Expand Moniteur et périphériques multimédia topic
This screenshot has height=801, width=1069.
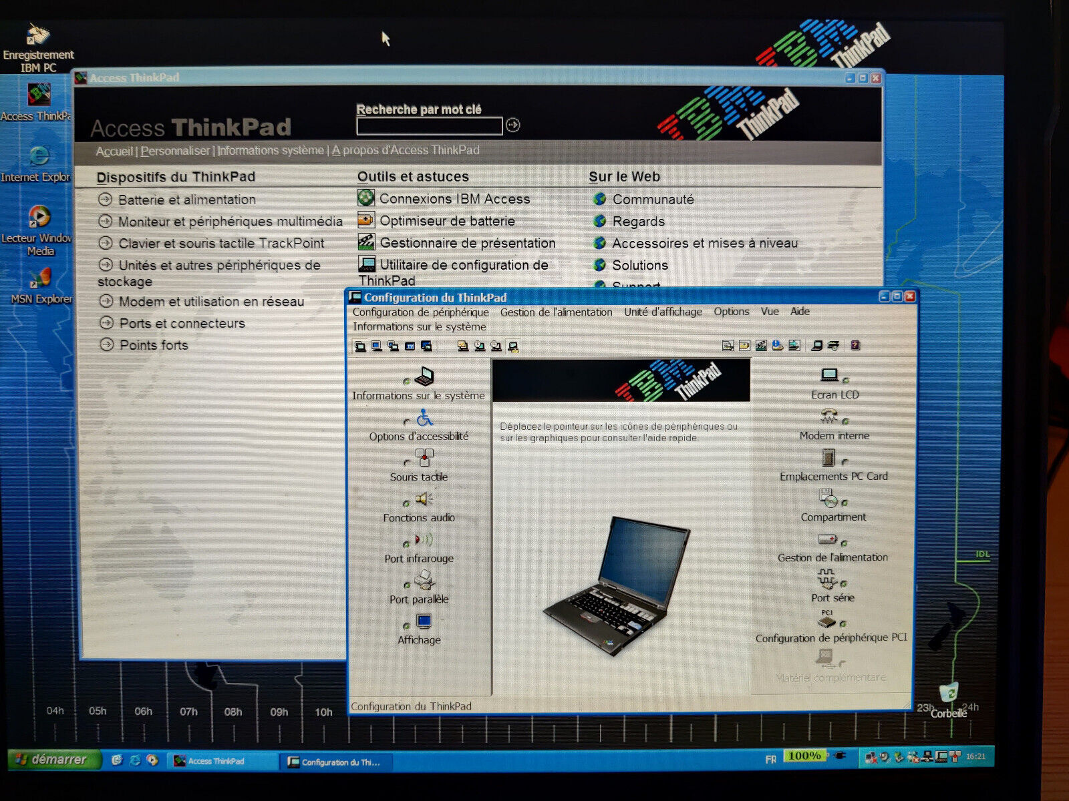pyautogui.click(x=220, y=221)
